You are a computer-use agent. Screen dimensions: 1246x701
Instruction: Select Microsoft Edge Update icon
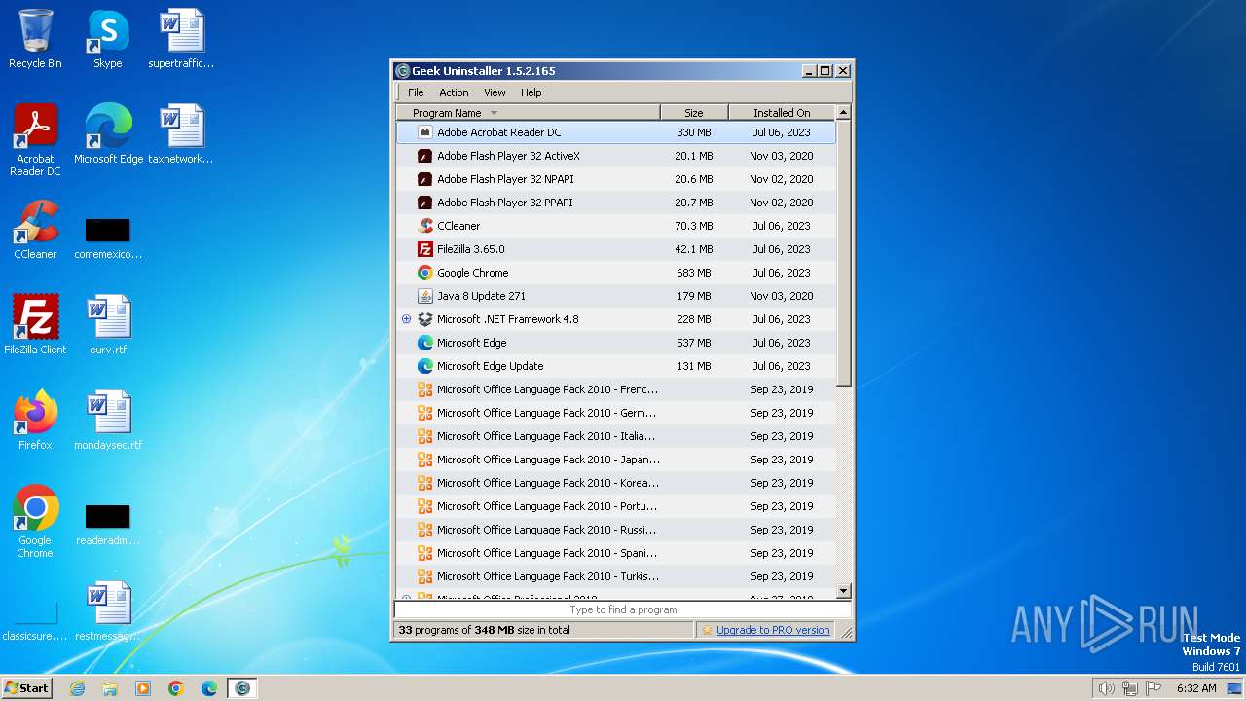click(424, 366)
